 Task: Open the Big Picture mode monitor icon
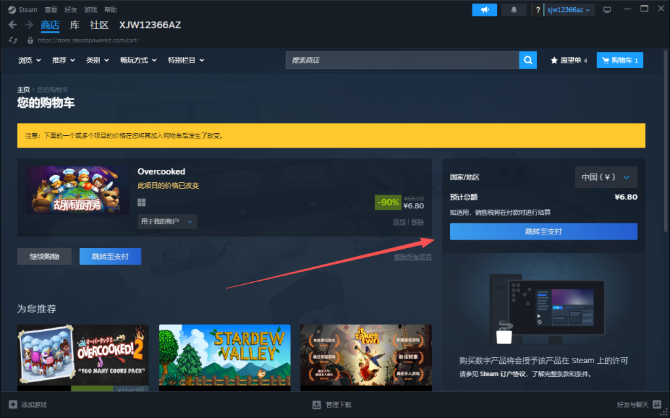[x=607, y=10]
